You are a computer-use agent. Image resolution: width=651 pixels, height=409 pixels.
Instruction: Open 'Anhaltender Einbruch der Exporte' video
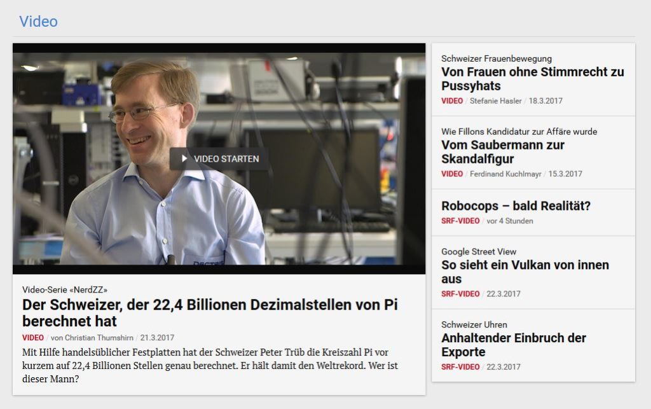click(x=514, y=345)
